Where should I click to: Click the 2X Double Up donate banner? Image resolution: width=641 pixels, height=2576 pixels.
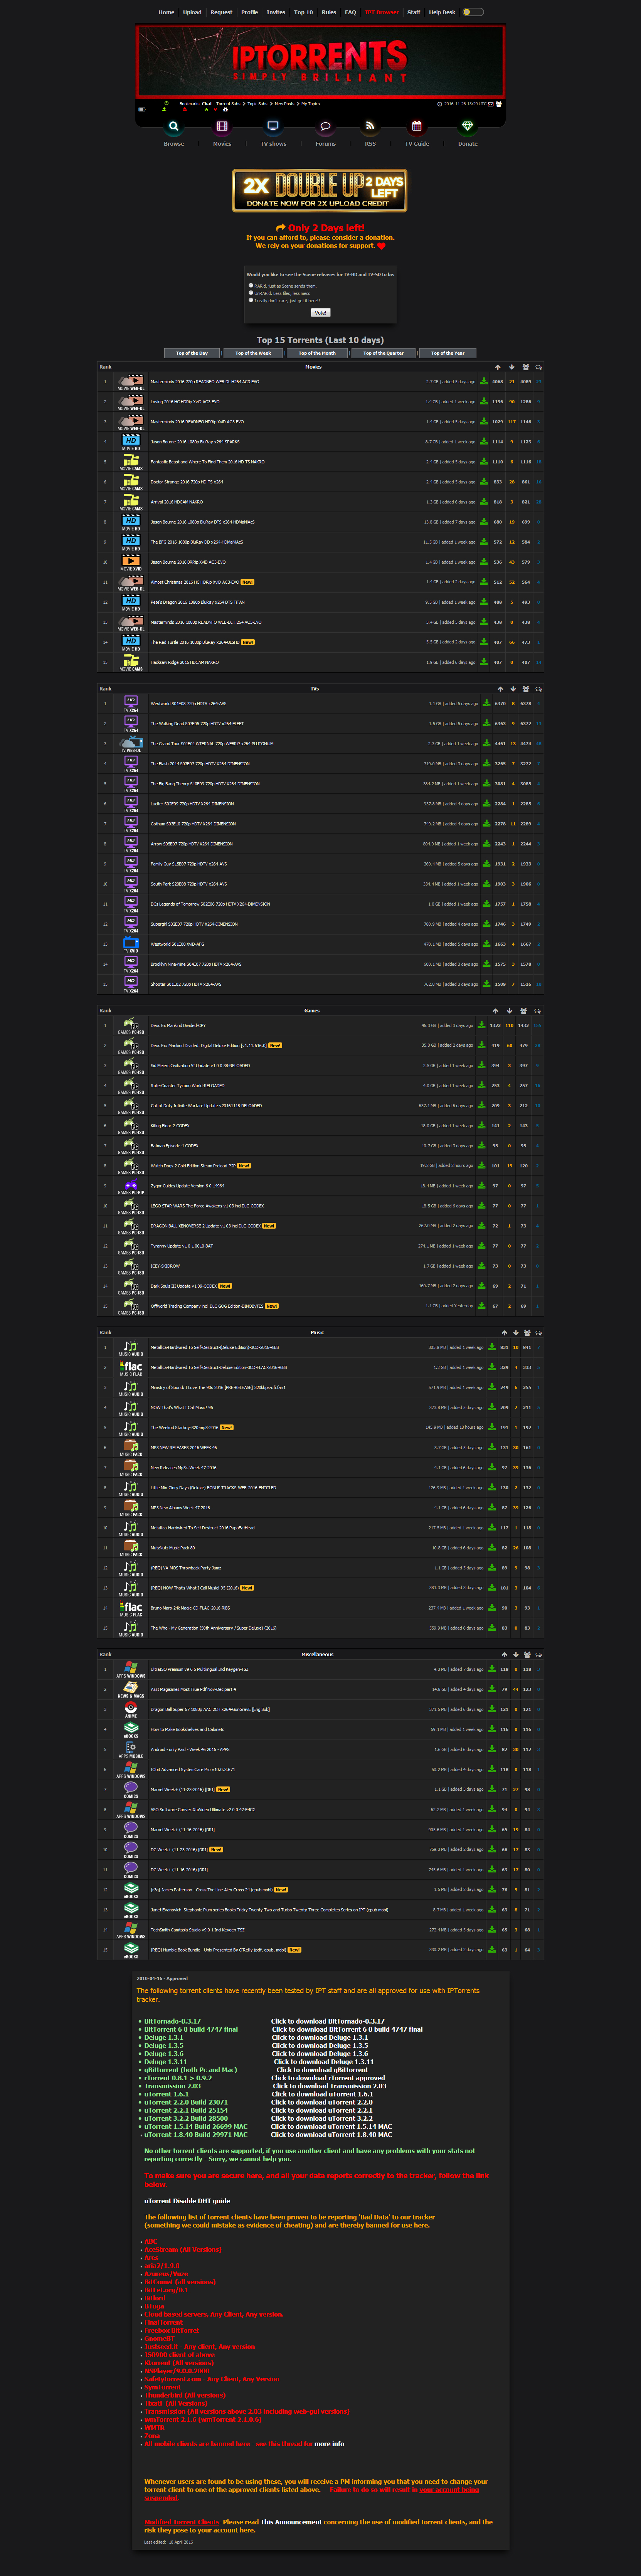tap(320, 190)
